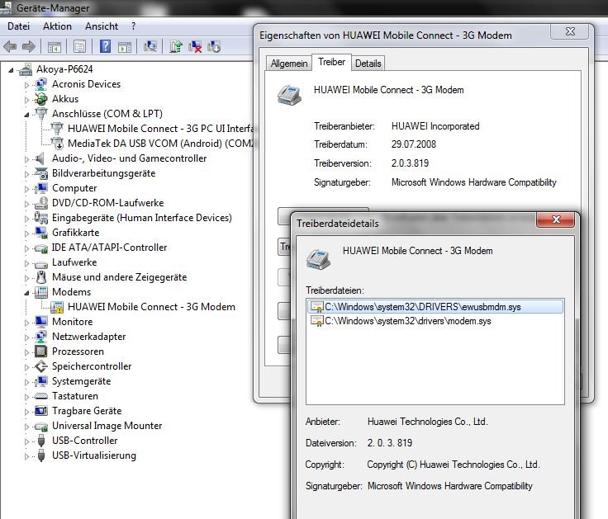
Task: Select HUAWEI Mobile Connect - 3G PC UI Interface
Action: [160, 129]
